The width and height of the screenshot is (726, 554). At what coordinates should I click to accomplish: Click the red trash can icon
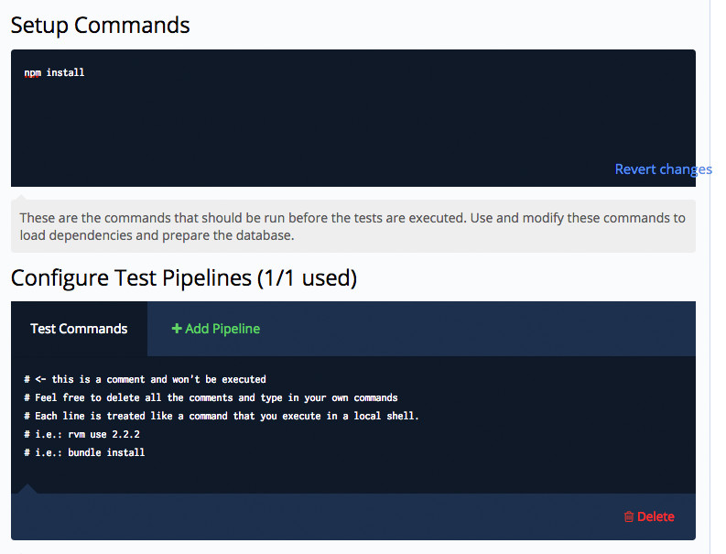tap(628, 516)
